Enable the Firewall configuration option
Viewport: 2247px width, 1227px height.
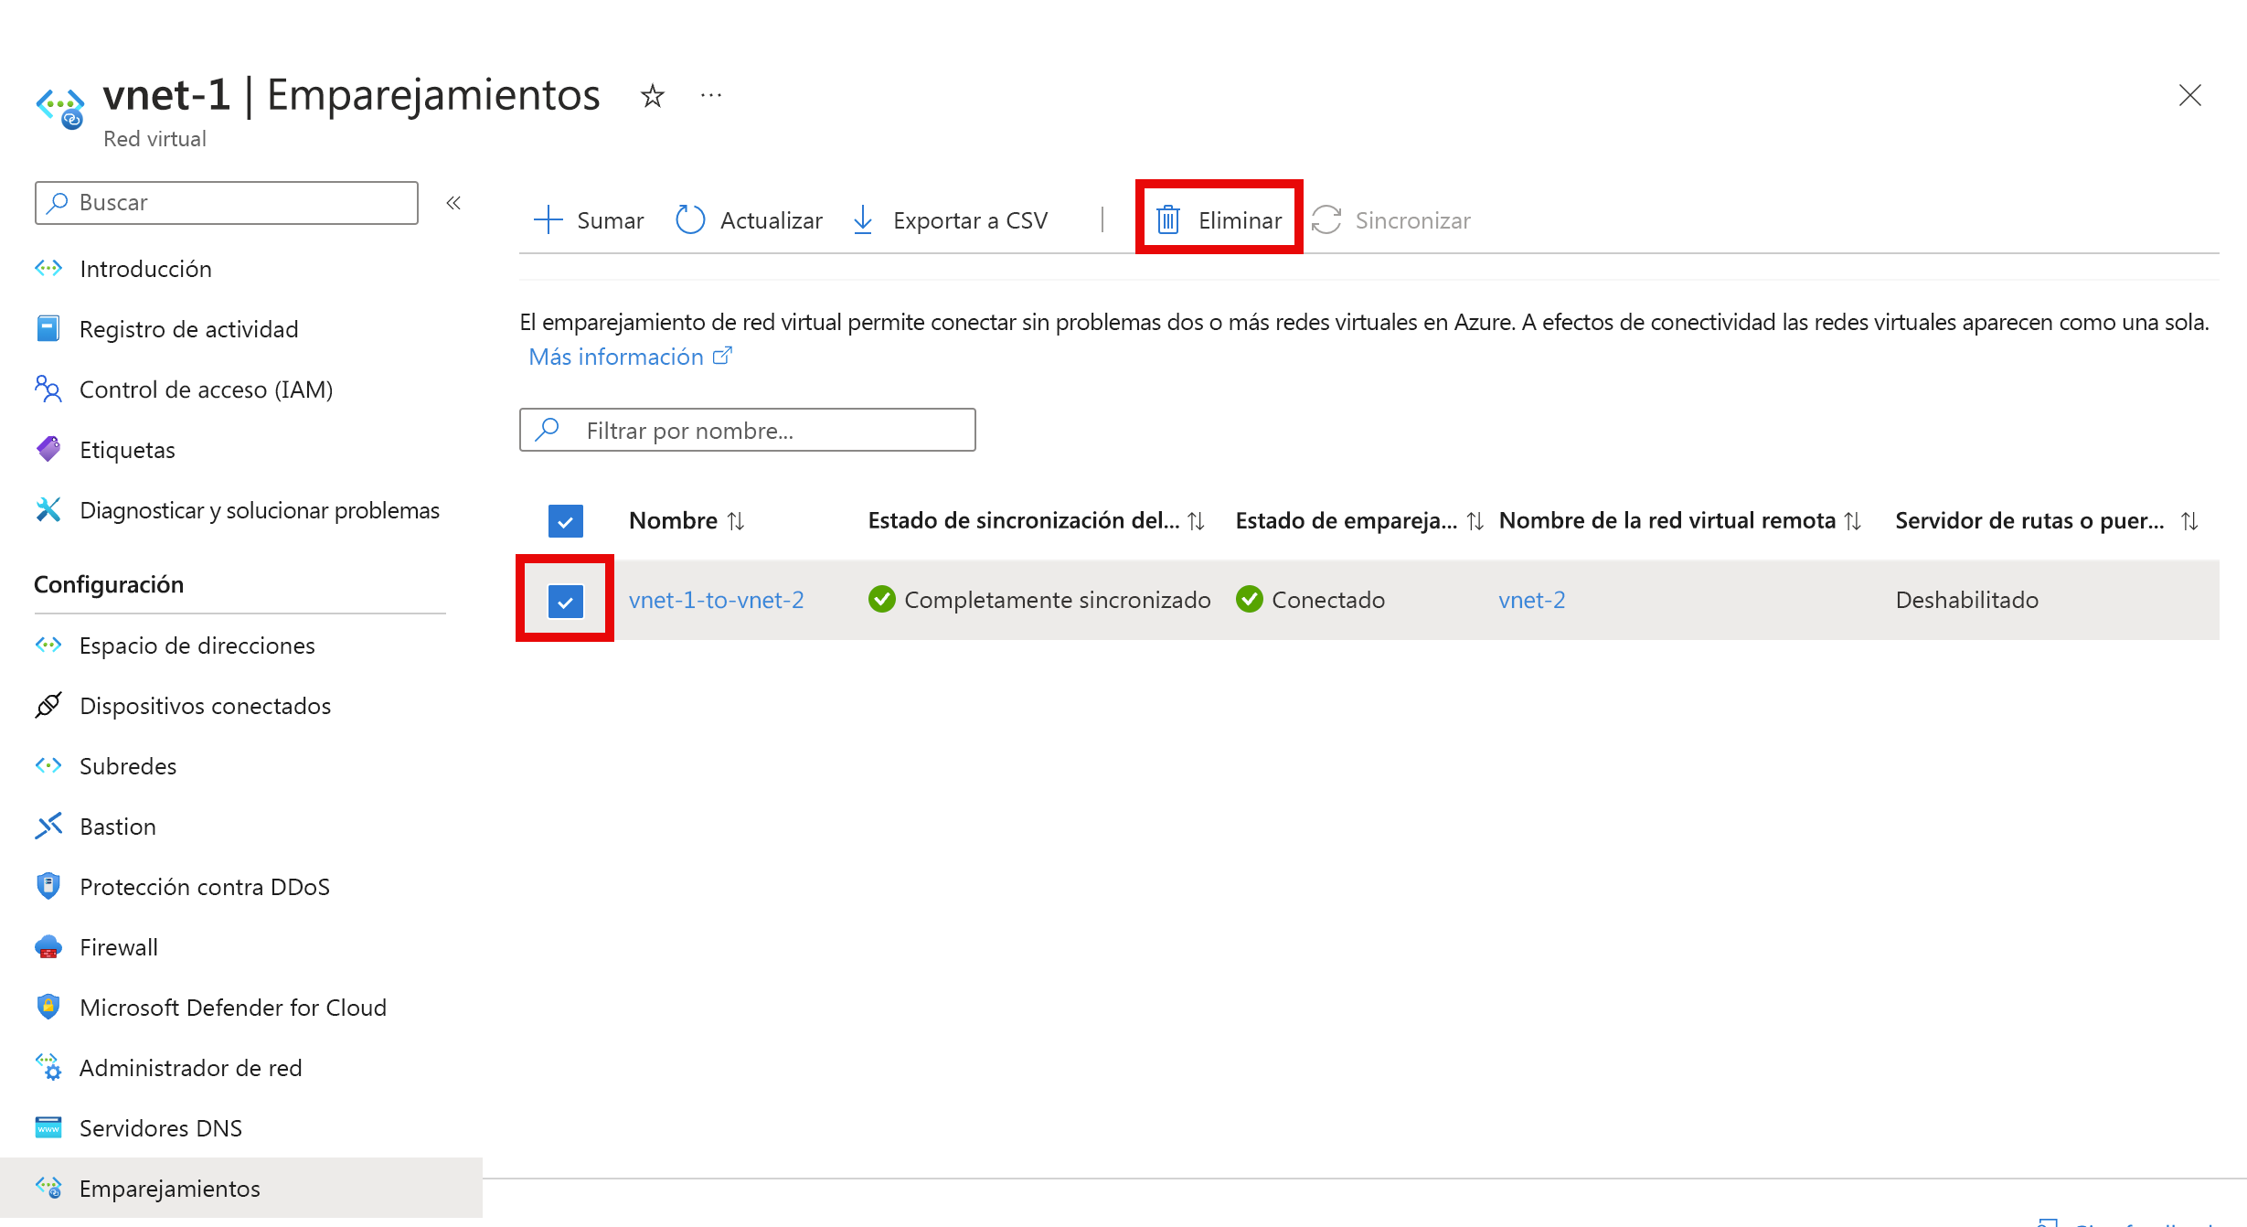pos(116,947)
